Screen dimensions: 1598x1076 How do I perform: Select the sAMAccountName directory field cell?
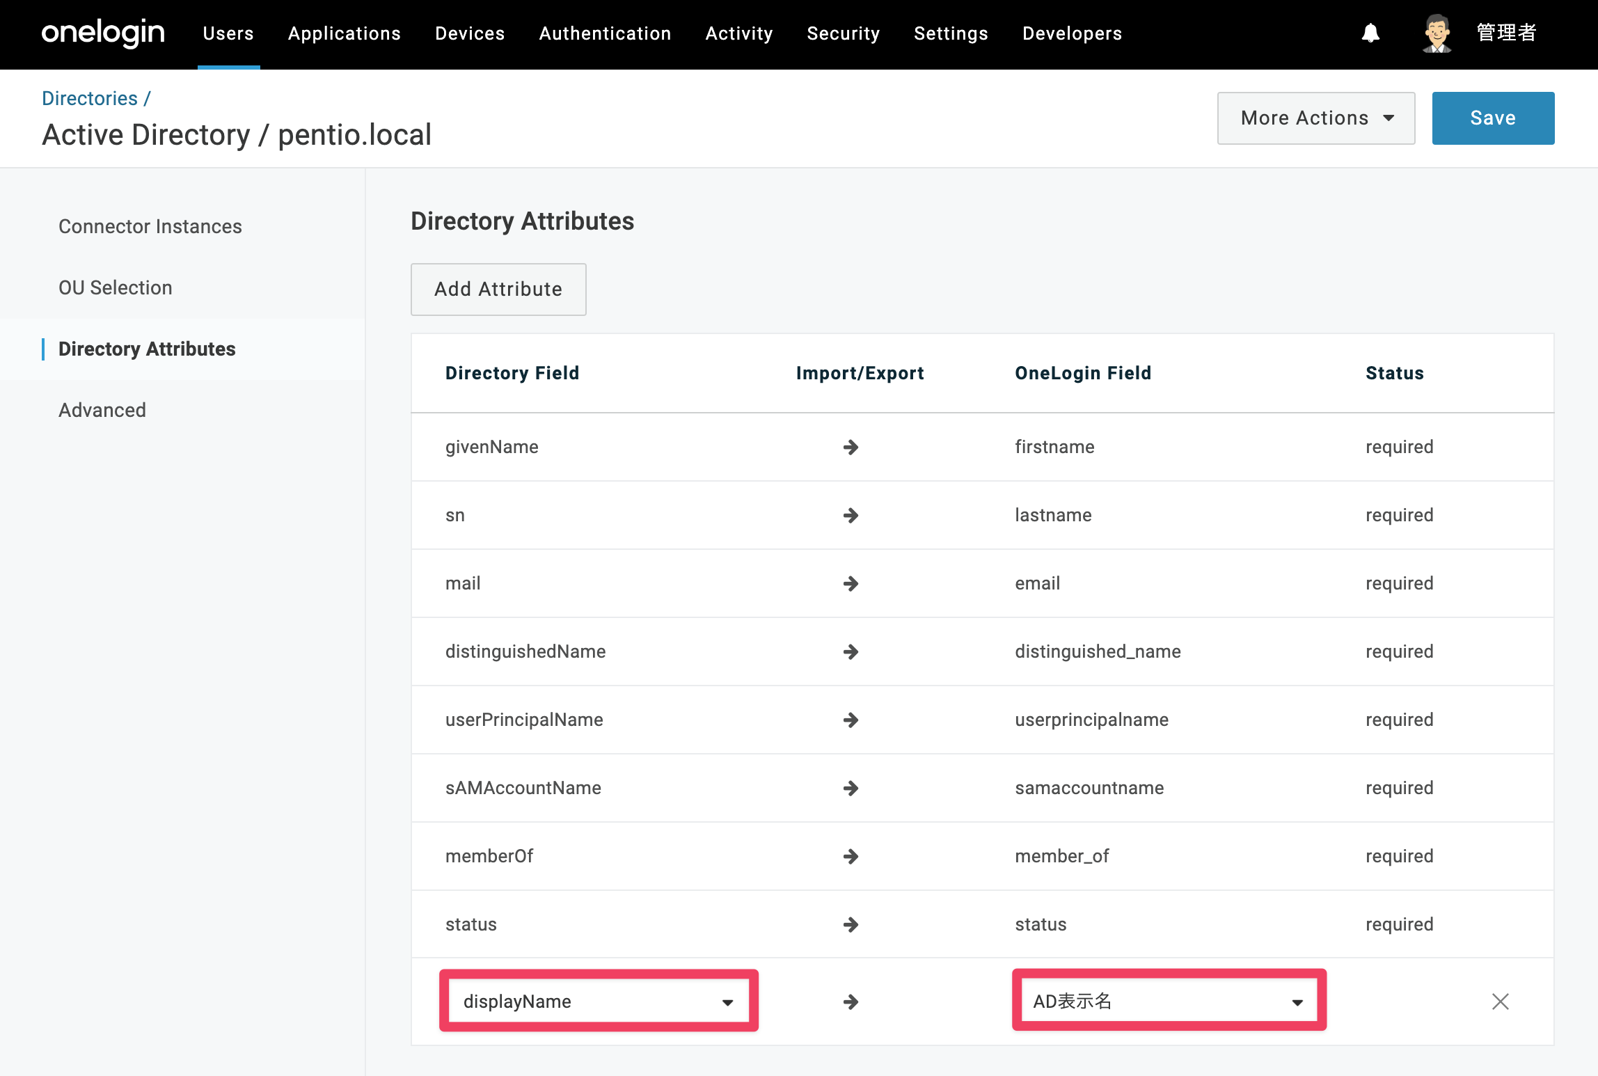click(523, 788)
